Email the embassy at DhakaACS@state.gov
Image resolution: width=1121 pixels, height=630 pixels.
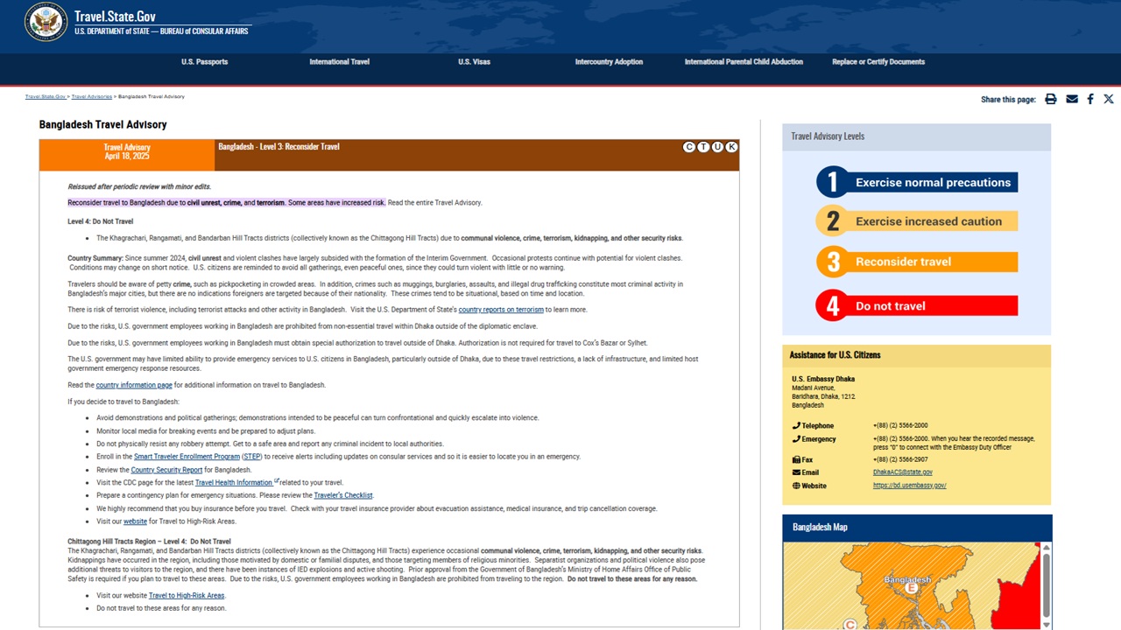tap(902, 472)
